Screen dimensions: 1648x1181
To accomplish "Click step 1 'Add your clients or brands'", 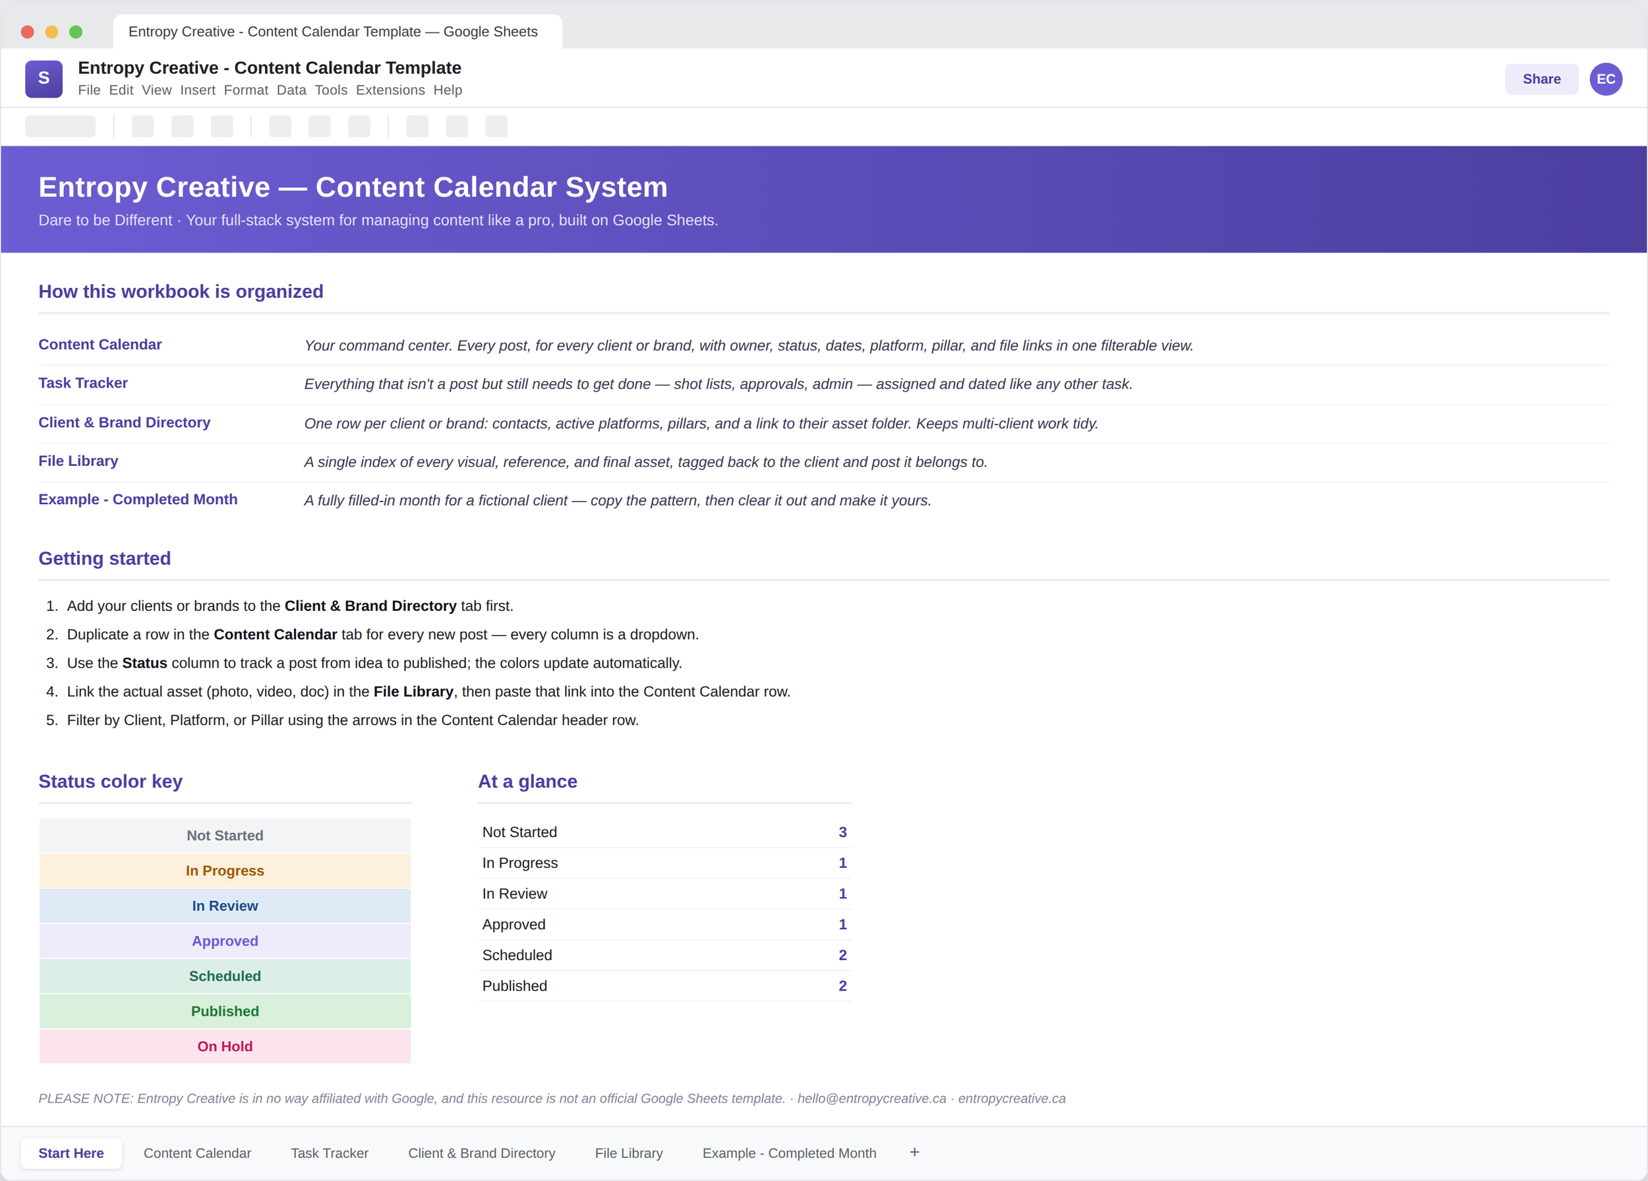I will (290, 606).
